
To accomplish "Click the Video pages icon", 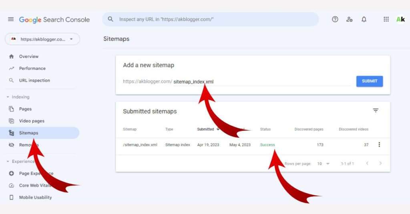I will [x=11, y=121].
